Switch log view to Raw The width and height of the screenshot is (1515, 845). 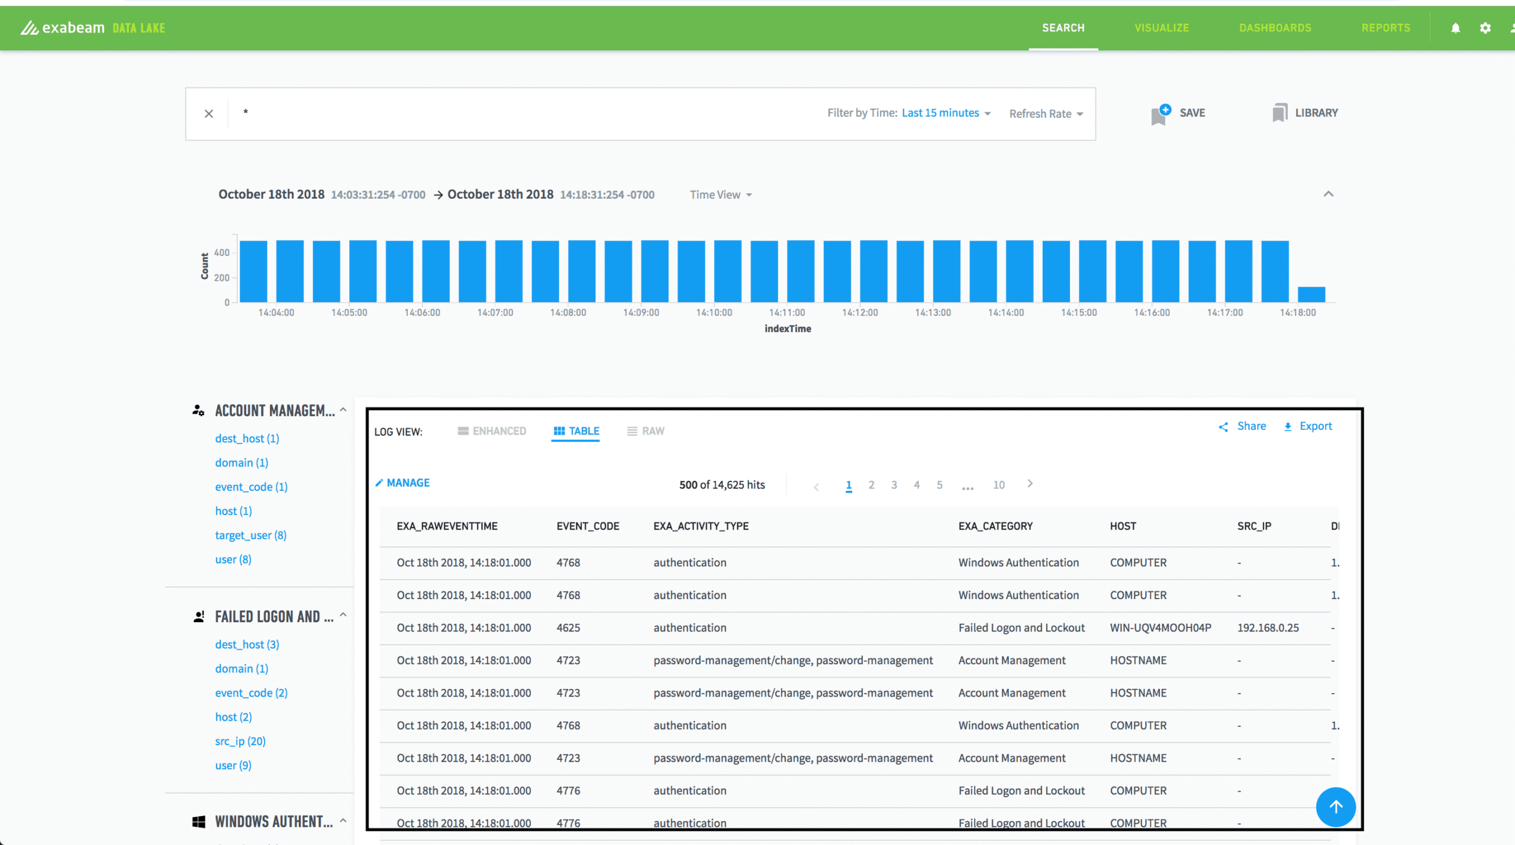click(x=646, y=431)
